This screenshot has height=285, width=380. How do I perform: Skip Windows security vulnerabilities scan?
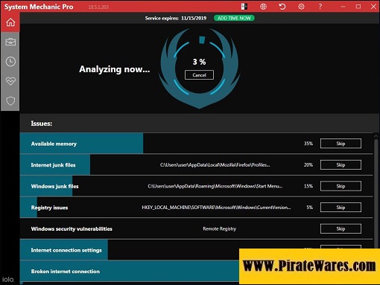[341, 228]
